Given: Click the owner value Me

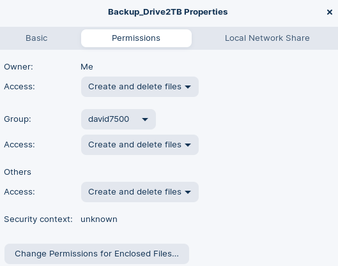Looking at the screenshot, I should 87,67.
